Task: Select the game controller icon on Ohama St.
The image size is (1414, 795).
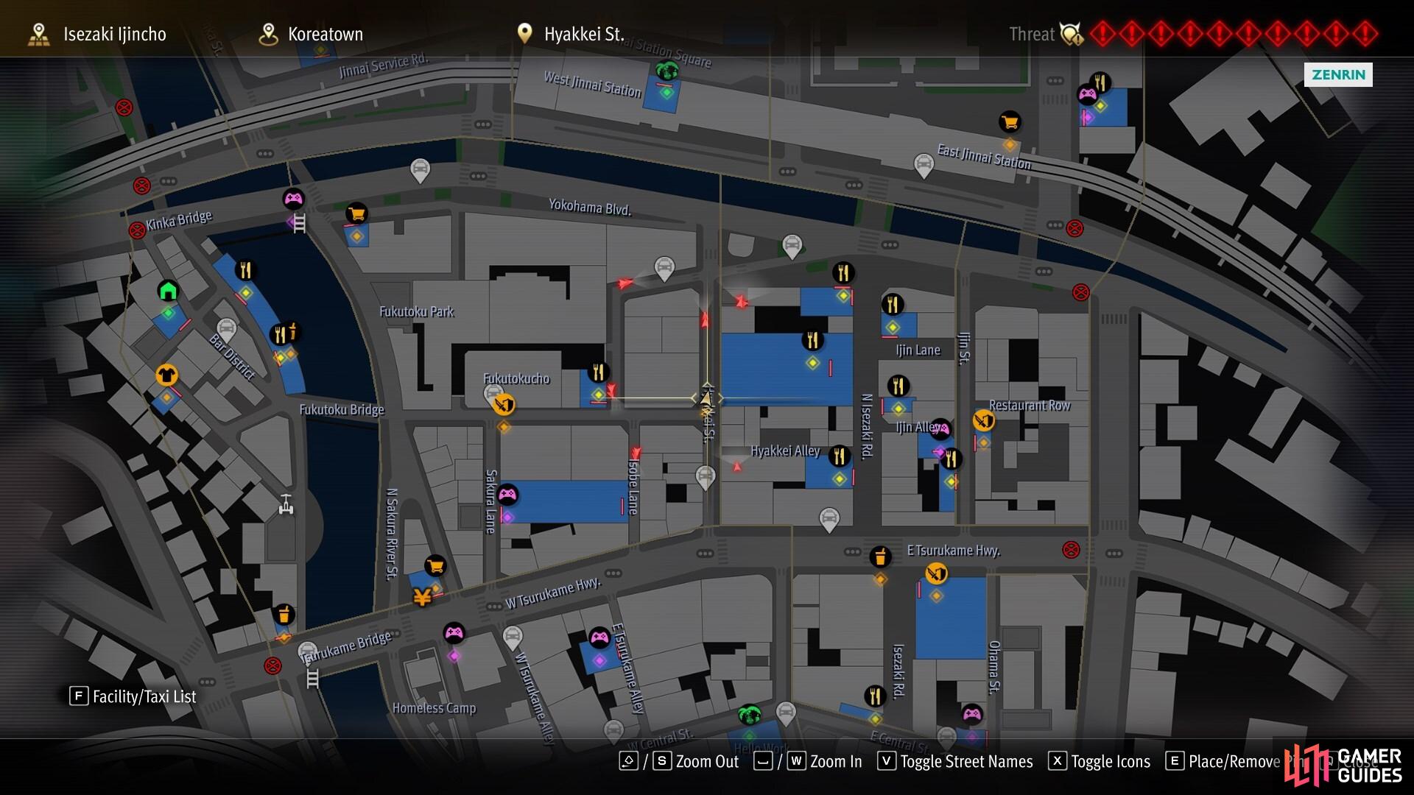Action: coord(972,713)
